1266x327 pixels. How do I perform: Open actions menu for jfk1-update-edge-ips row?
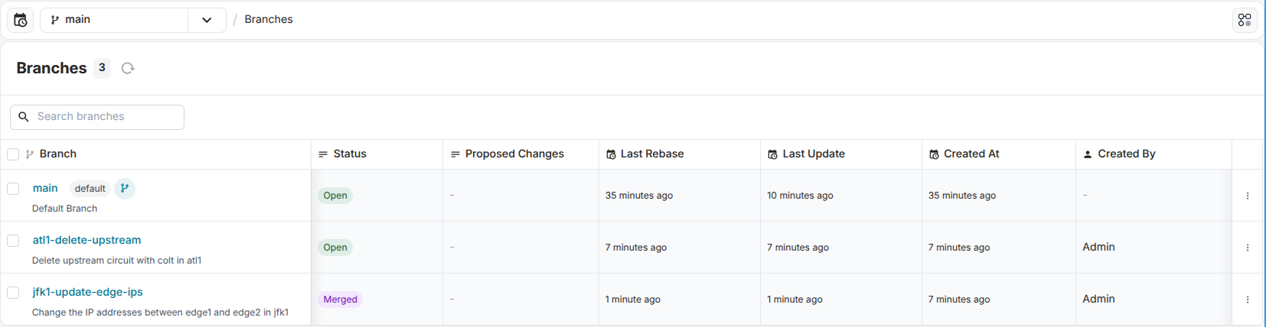coord(1248,299)
